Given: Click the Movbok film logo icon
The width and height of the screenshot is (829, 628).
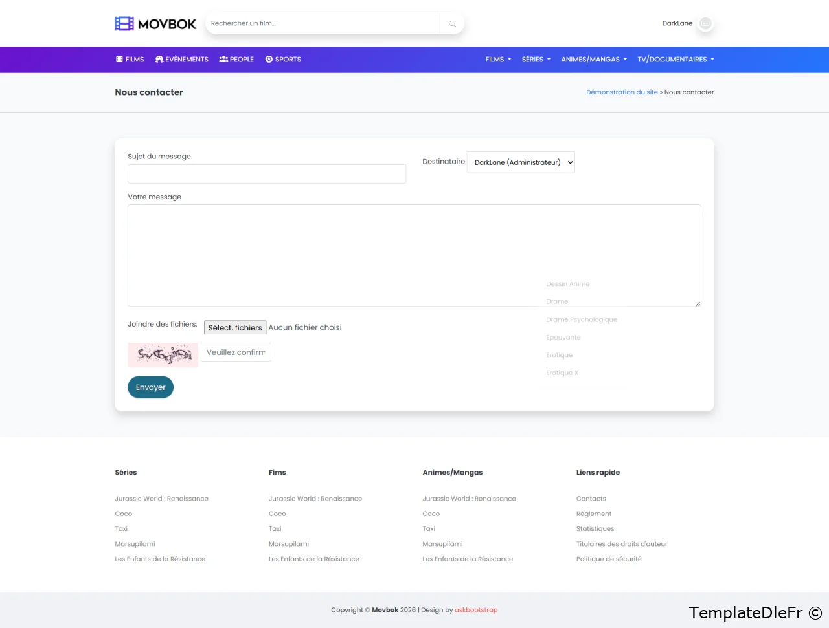Looking at the screenshot, I should [x=124, y=24].
